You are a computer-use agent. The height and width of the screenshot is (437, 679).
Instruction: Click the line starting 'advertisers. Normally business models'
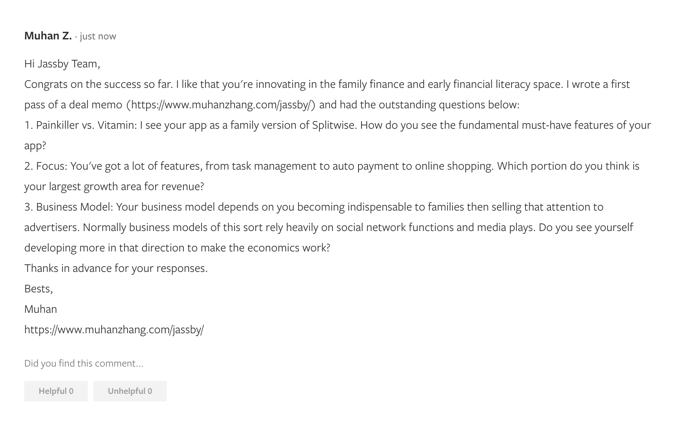(329, 227)
